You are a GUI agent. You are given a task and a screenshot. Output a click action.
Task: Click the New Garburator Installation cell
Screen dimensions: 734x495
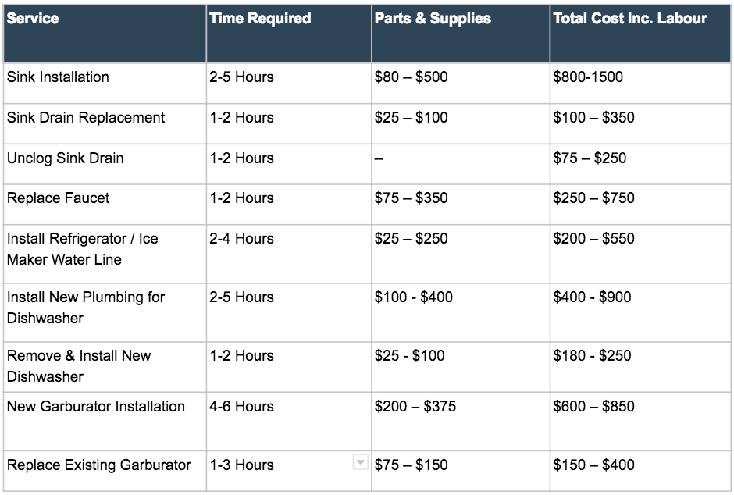[105, 422]
